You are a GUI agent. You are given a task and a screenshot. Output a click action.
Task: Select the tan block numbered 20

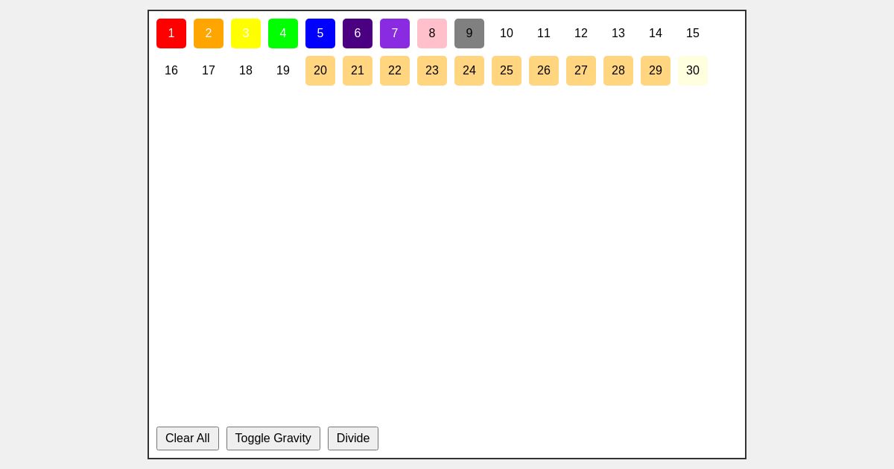tap(320, 71)
